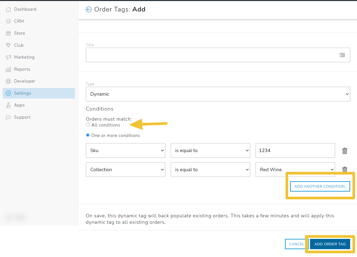Select the All conditions radio button

tap(88, 124)
